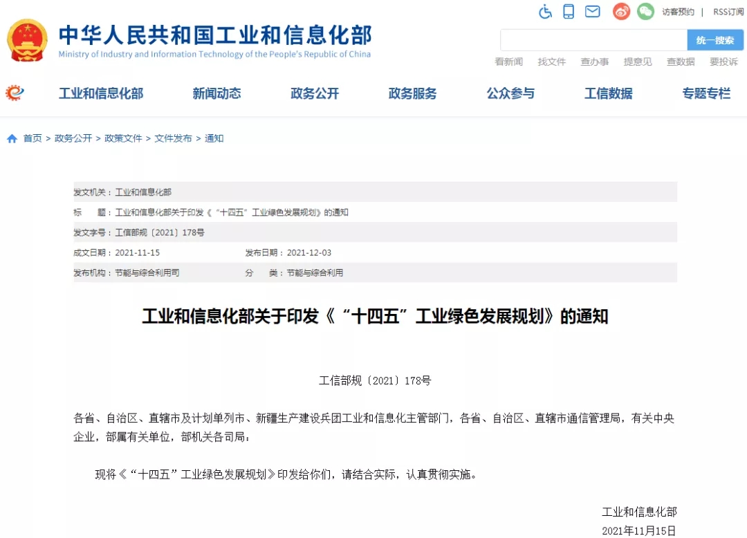Screen dimensions: 747x538
Task: Click the home icon in breadcrumb
Action: [12, 138]
